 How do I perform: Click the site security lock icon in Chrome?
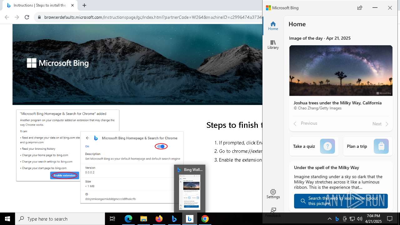(x=39, y=17)
